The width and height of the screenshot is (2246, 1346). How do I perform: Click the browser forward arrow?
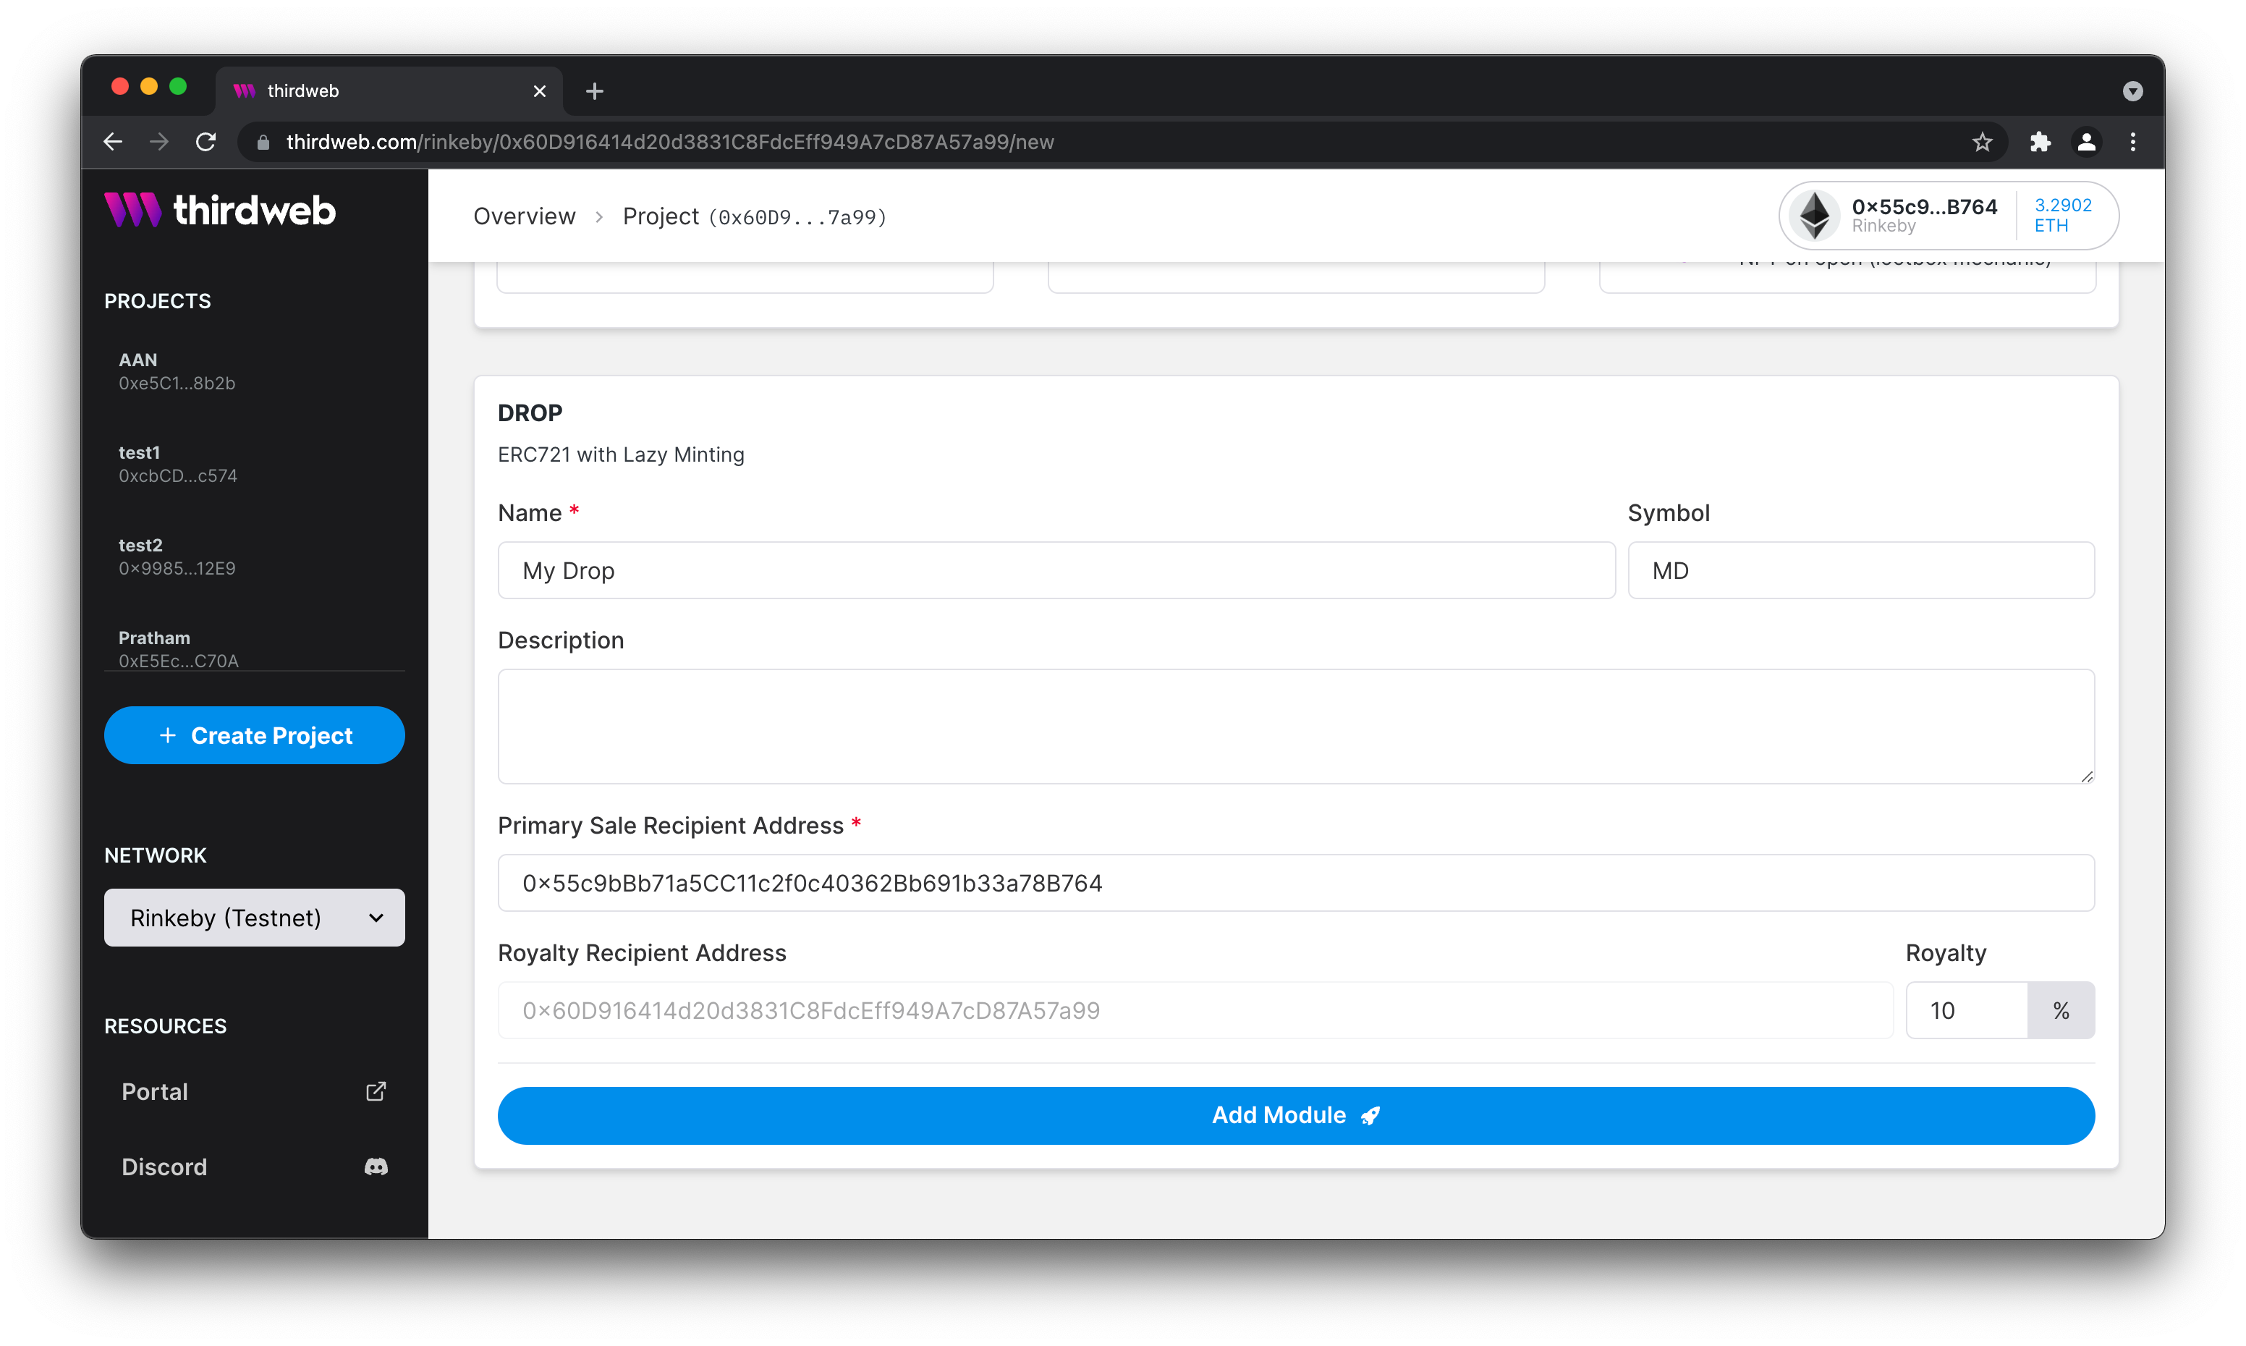[158, 142]
